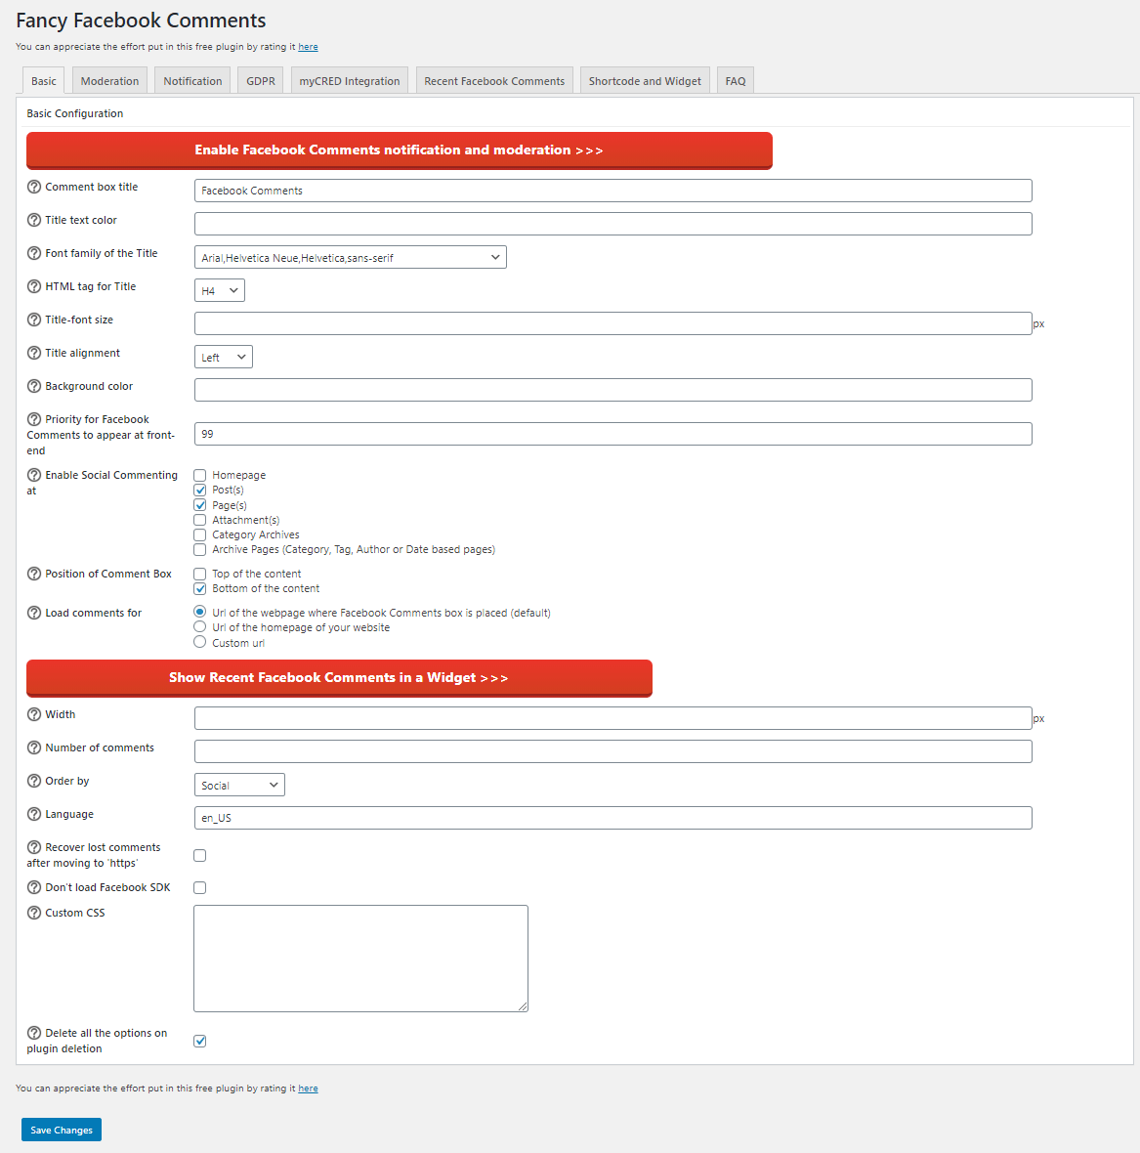Click help icon next to Order by

pyautogui.click(x=34, y=781)
